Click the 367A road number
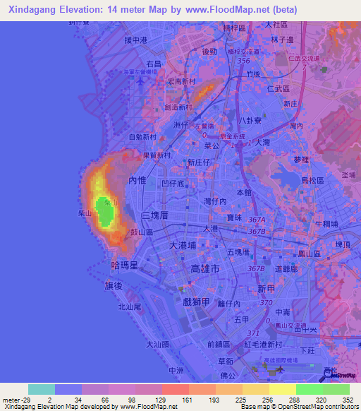This screenshot has height=411, width=361. (x=257, y=220)
